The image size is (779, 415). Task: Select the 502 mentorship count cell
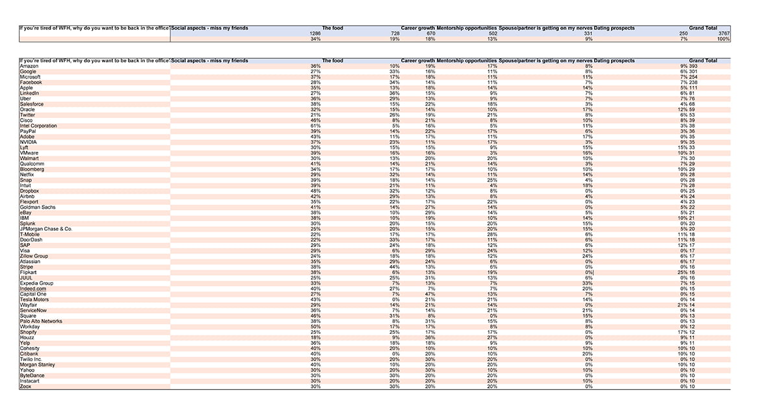493,34
